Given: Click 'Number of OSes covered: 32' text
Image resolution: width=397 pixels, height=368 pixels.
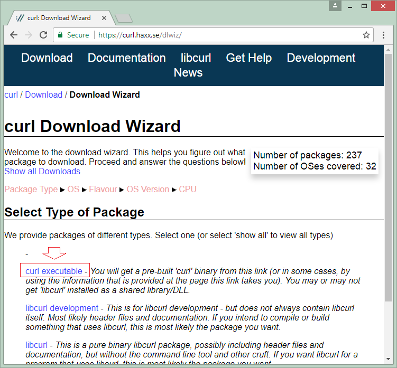Looking at the screenshot, I should tap(315, 166).
